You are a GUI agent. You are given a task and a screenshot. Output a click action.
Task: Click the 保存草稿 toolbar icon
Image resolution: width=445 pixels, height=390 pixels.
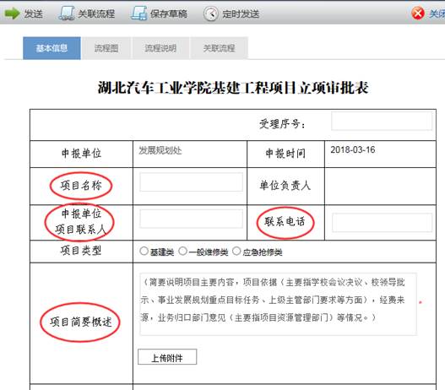(x=138, y=14)
